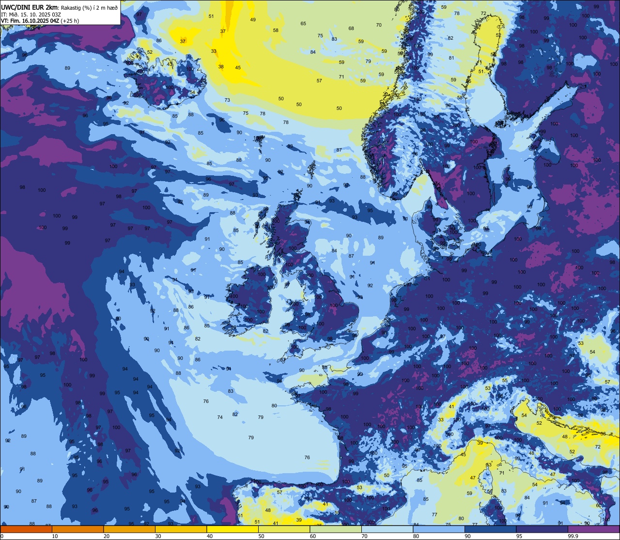Click the legend tick label '30'
The height and width of the screenshot is (540, 620).
[x=158, y=536]
